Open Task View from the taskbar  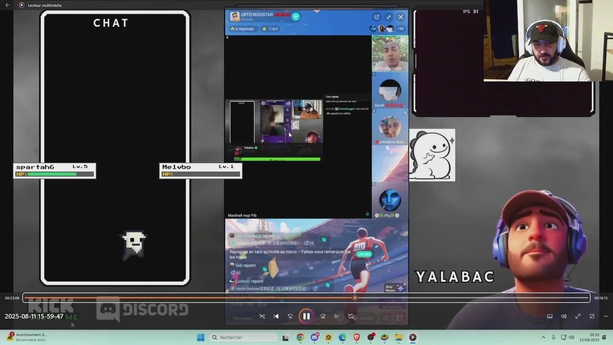pos(285,338)
